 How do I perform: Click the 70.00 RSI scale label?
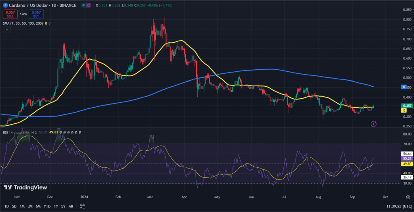coord(407,144)
